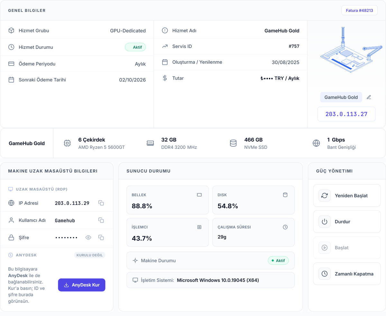This screenshot has width=386, height=316.
Task: Click the RAM icon beside 32 GB
Action: (150, 143)
